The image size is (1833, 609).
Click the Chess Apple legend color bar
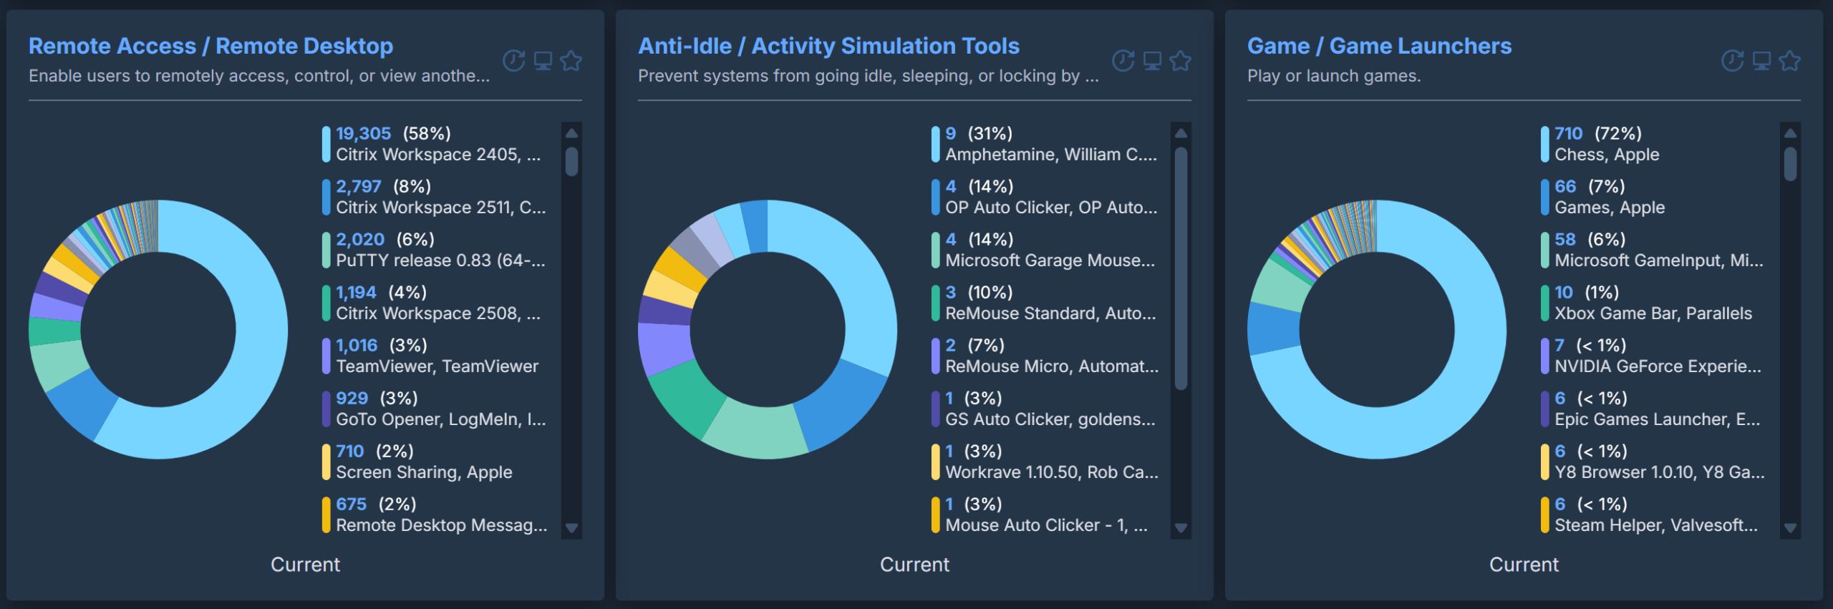point(1544,143)
